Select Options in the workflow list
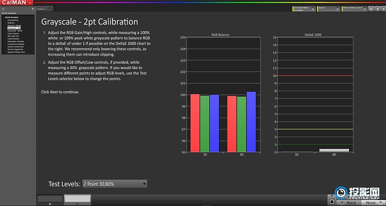Screen dimensions: 386x206 click(x=11, y=23)
